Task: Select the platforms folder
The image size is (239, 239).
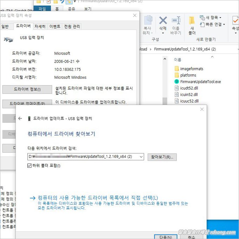Action: [x=188, y=75]
